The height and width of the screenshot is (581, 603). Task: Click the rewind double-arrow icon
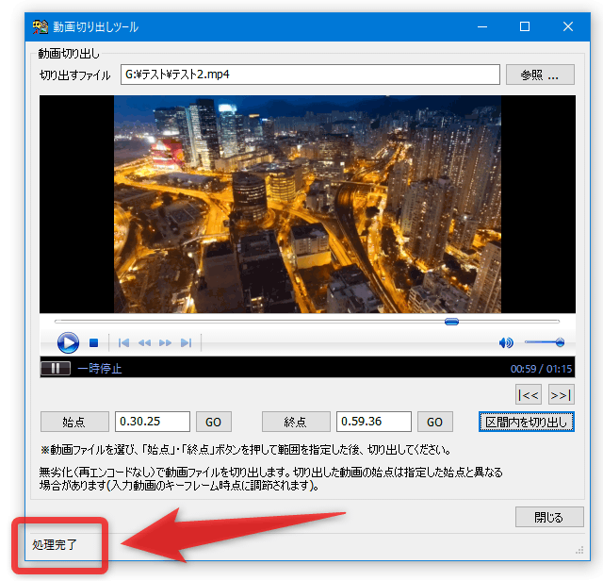point(144,342)
